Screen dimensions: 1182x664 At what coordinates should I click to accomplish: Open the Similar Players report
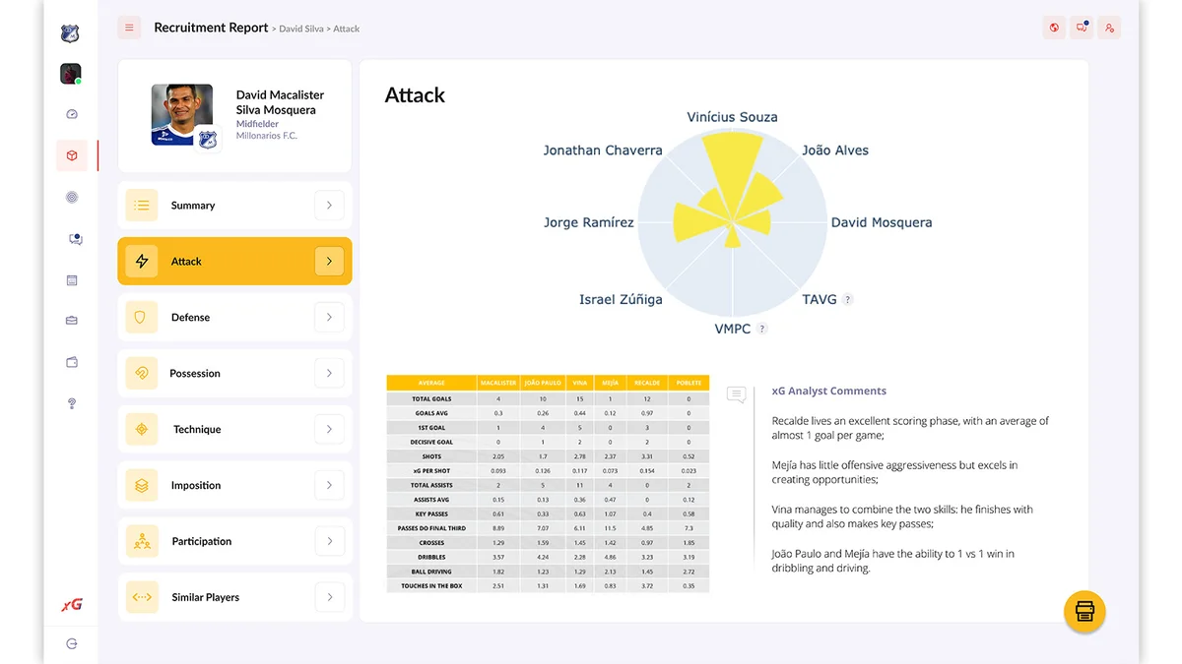(233, 597)
